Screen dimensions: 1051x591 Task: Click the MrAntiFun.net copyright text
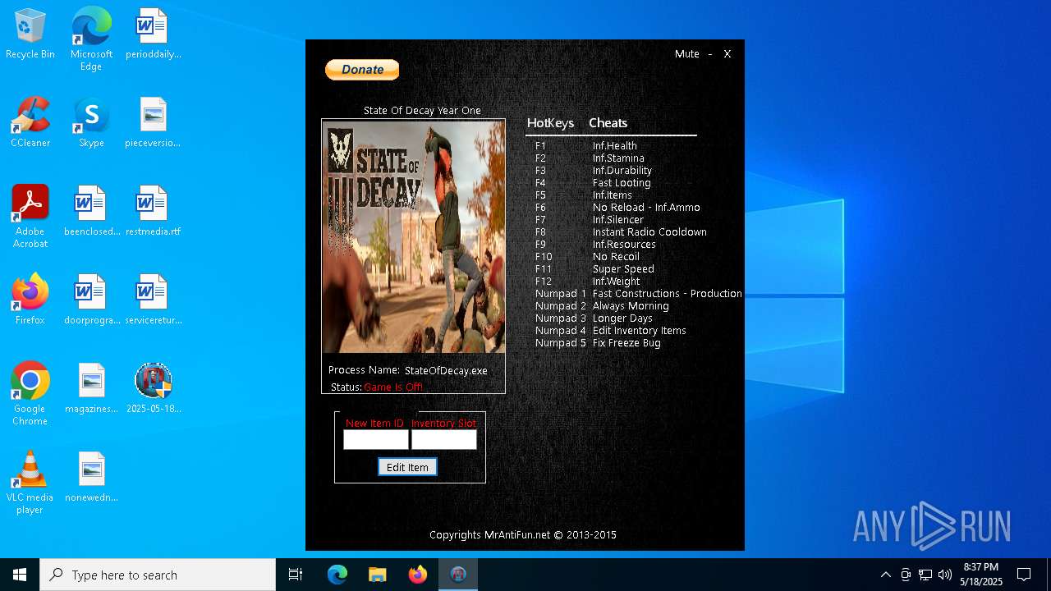522,535
